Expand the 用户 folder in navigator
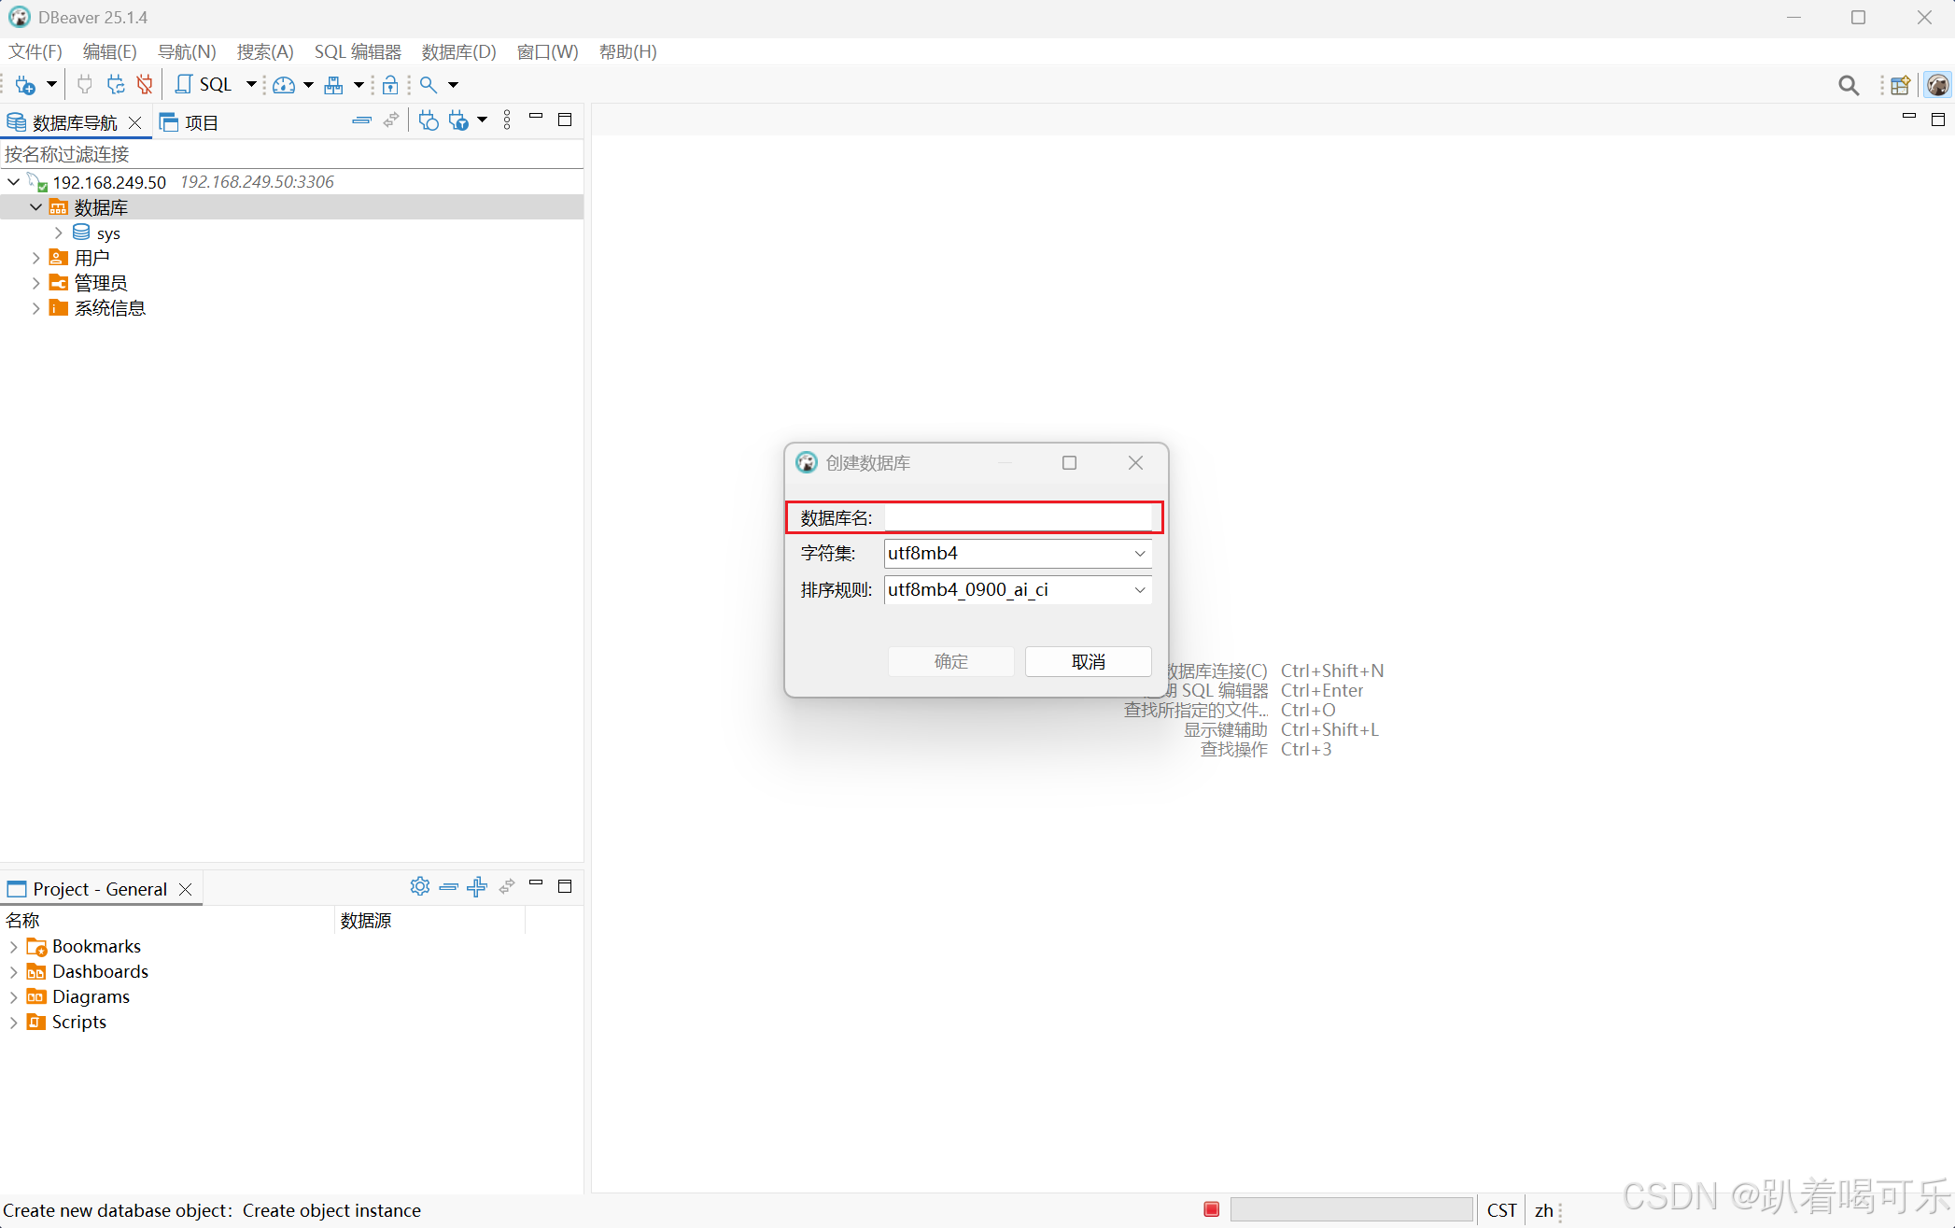 (35, 258)
